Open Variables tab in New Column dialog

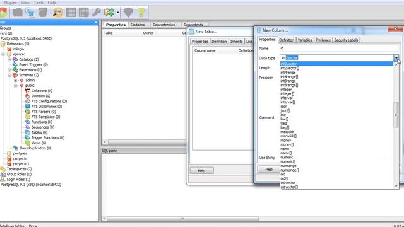(305, 40)
